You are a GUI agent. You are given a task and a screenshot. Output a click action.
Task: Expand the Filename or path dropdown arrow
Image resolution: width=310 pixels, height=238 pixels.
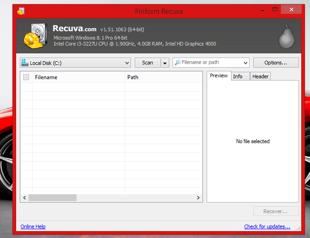coord(245,63)
